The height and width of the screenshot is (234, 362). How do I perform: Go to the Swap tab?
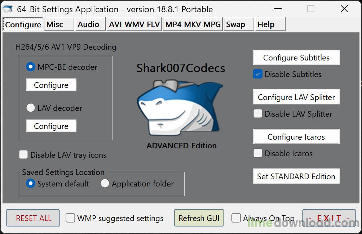tap(239, 24)
